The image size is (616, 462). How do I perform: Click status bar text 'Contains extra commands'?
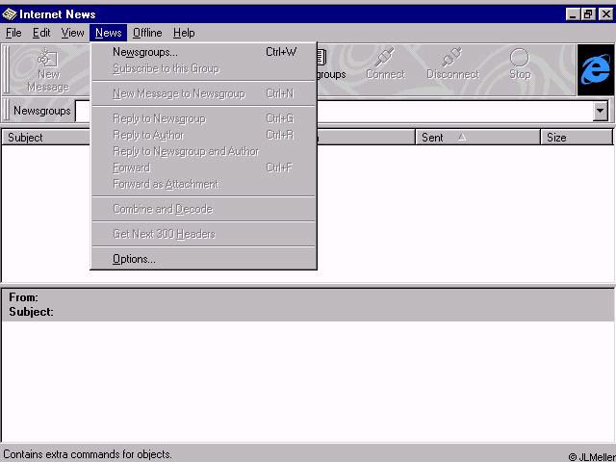88,454
